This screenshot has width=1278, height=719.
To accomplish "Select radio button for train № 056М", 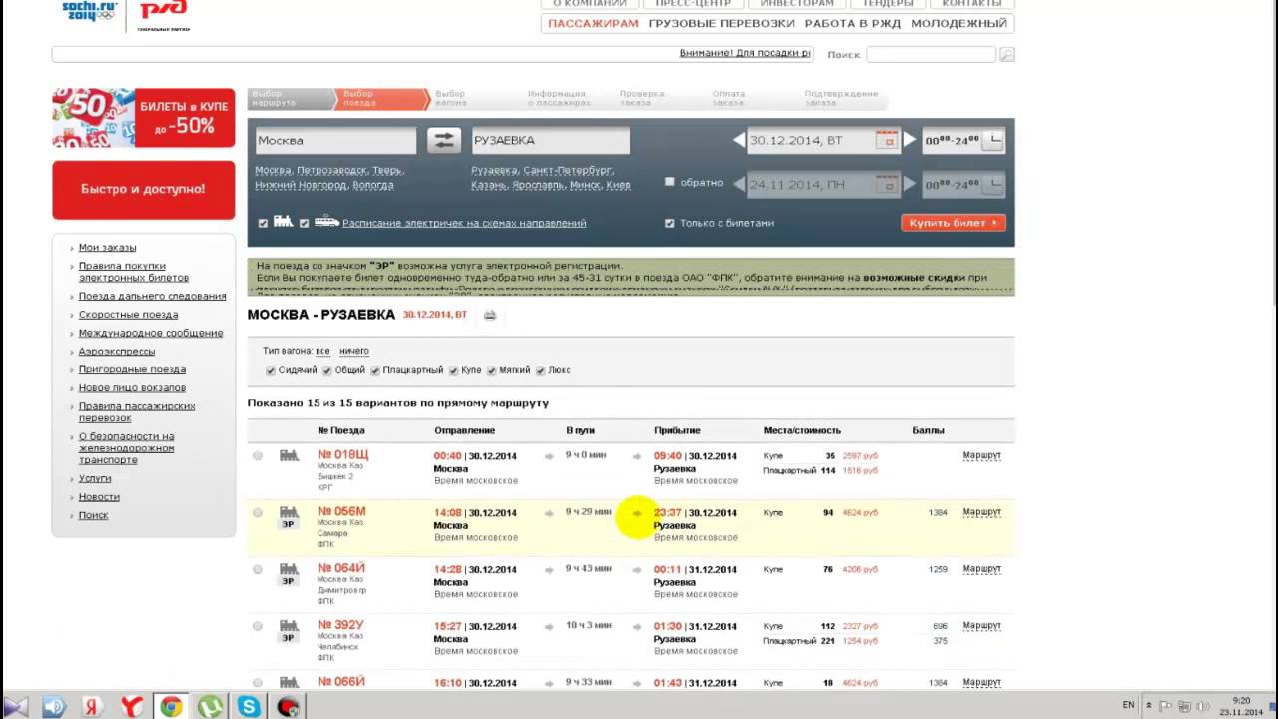I will pyautogui.click(x=258, y=513).
